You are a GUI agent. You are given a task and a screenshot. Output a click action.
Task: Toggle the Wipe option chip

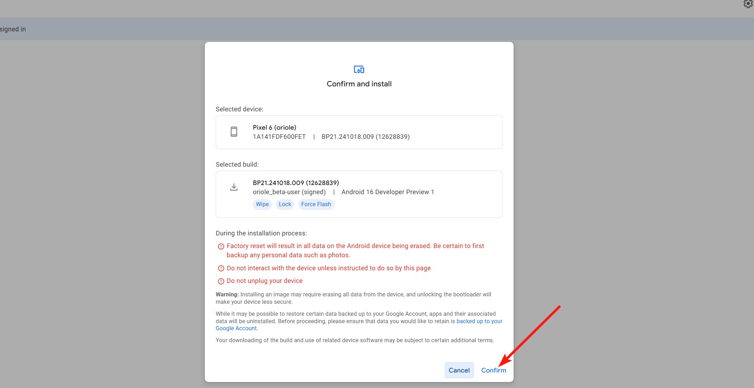262,204
